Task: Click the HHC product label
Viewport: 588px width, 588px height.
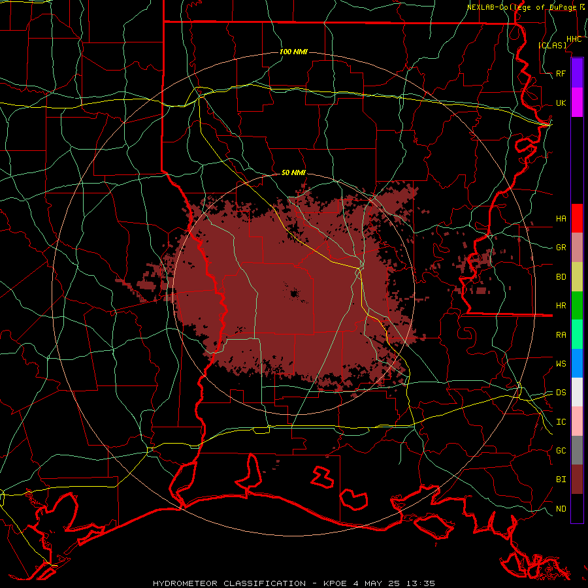Action: (574, 39)
